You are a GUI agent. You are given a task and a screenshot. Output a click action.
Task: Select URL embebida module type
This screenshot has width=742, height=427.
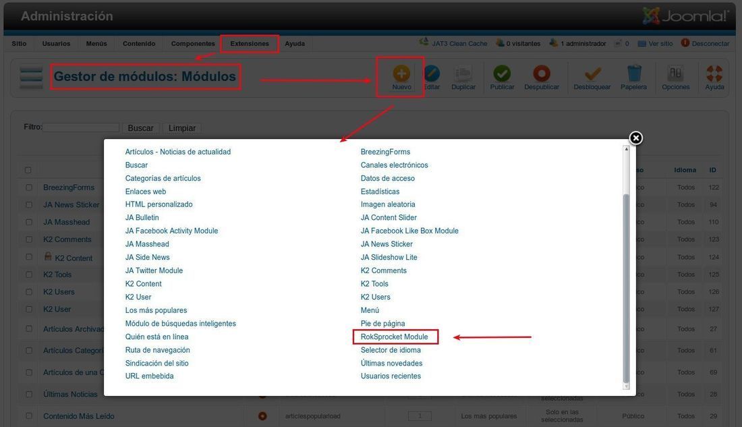tap(149, 376)
